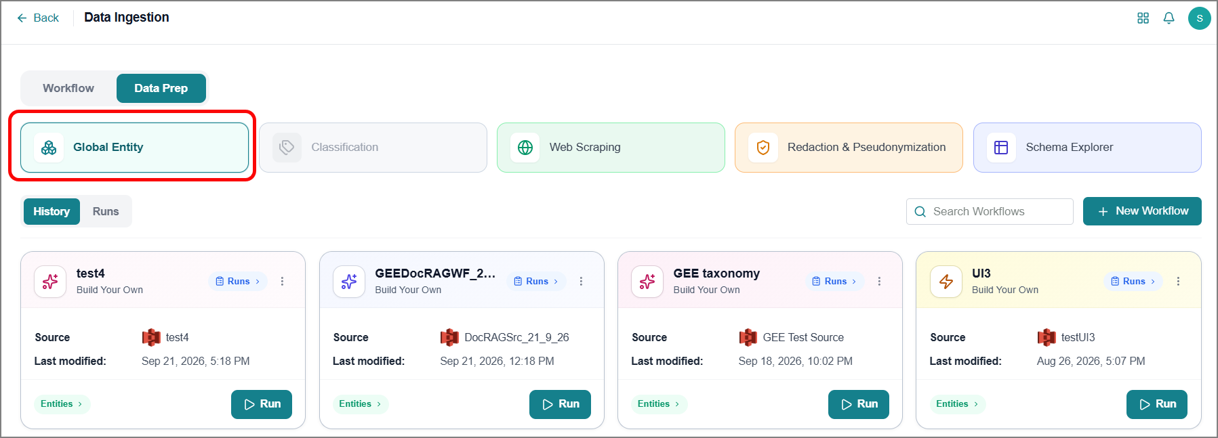Expand Runs chip on GEE taxonomy card
1218x438 pixels.
[835, 281]
